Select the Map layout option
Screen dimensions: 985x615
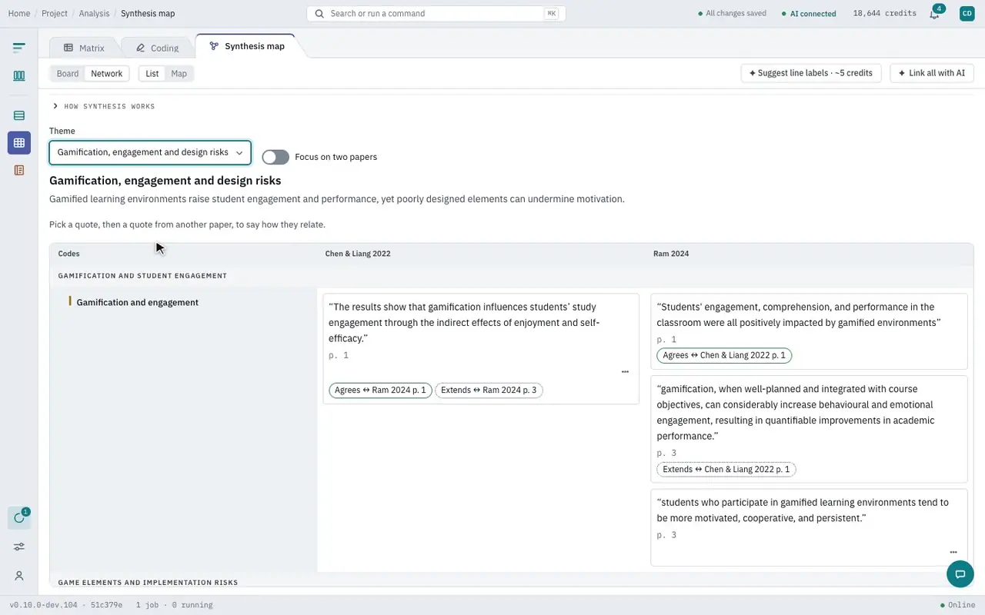point(179,74)
